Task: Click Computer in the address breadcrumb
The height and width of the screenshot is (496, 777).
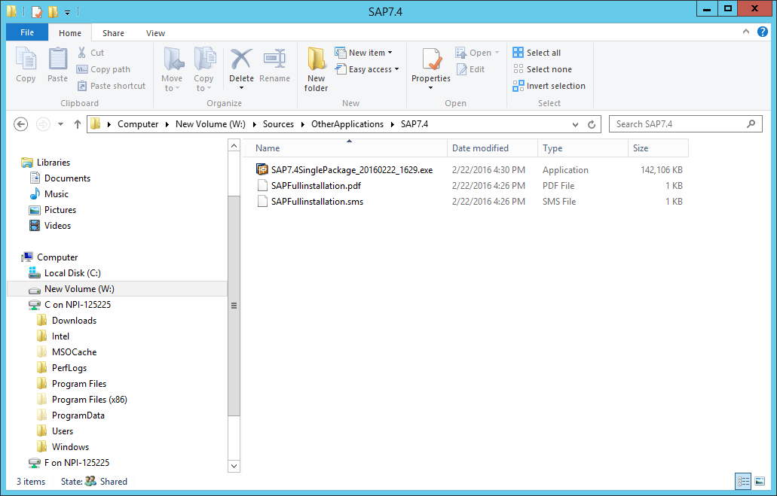Action: tap(138, 124)
